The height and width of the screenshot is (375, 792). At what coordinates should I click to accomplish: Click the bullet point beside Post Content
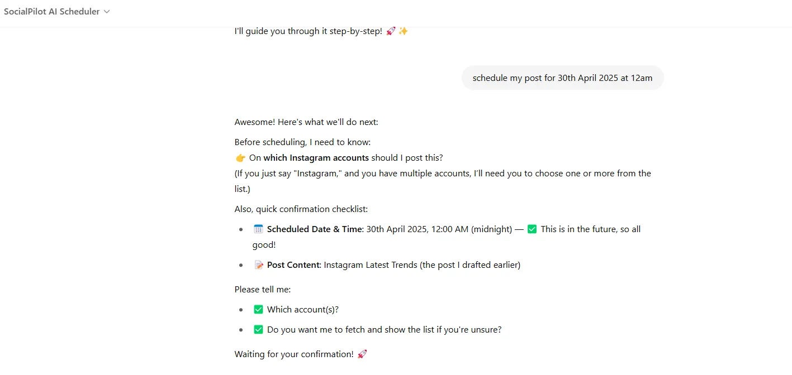tap(241, 265)
